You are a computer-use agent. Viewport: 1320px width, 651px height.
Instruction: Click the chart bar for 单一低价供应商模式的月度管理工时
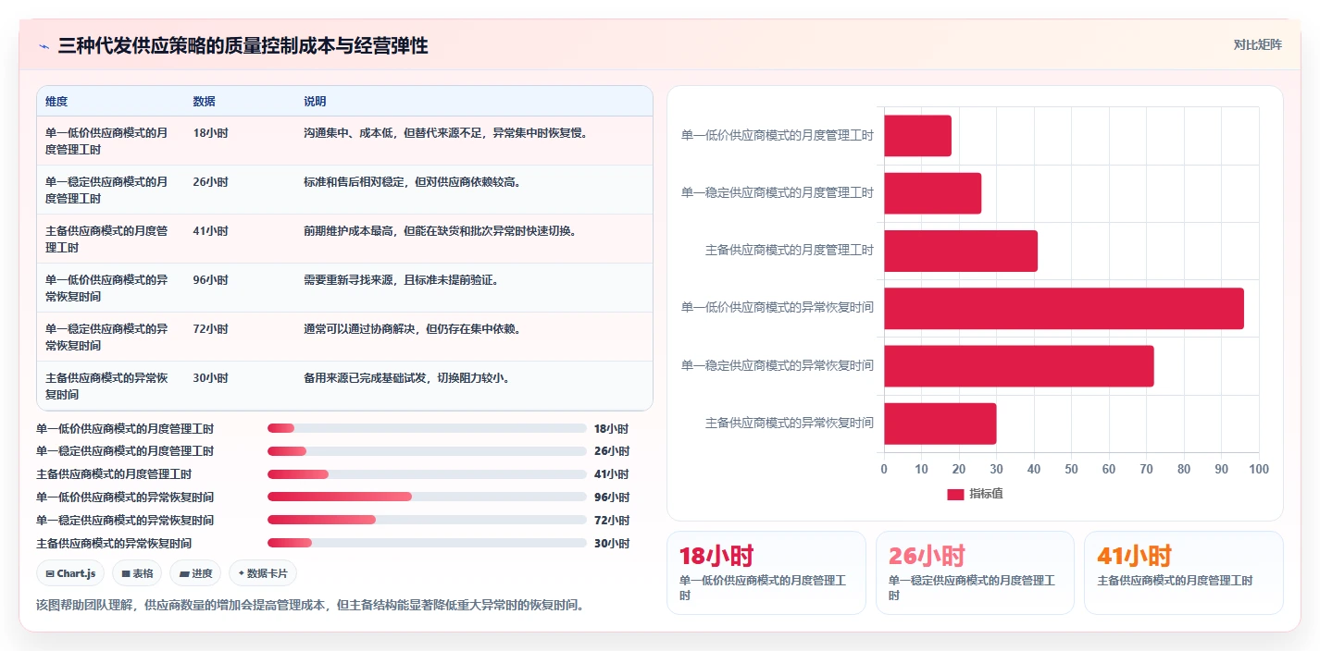click(x=917, y=136)
